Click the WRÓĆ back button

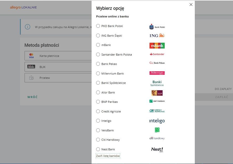(x=32, y=97)
